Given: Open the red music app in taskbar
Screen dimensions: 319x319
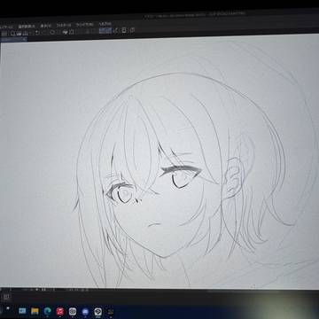Looking at the screenshot, I should [x=60, y=311].
